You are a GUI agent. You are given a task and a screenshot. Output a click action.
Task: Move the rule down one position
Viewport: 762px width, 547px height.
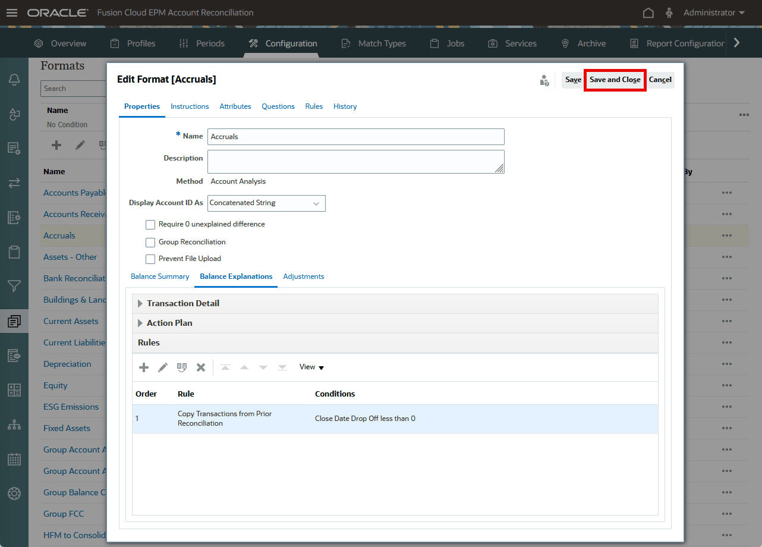pyautogui.click(x=263, y=367)
